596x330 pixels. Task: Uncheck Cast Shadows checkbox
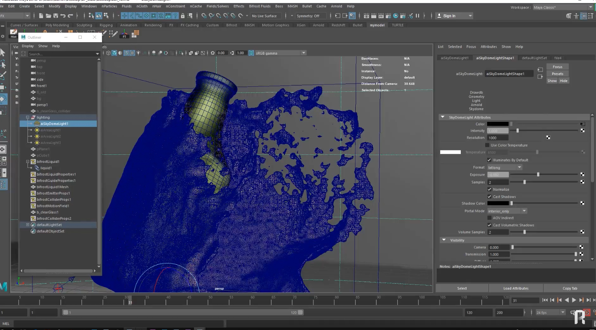click(489, 197)
